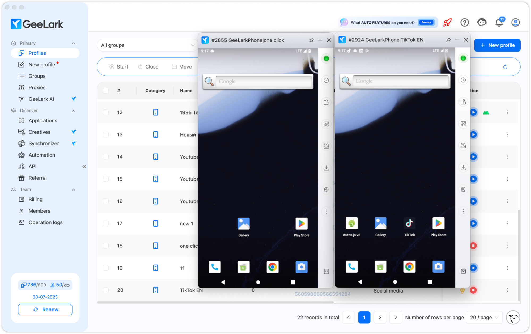Viewport: 531px width, 334px height.
Task: Collapse the Team sidebar section
Action: [74, 189]
